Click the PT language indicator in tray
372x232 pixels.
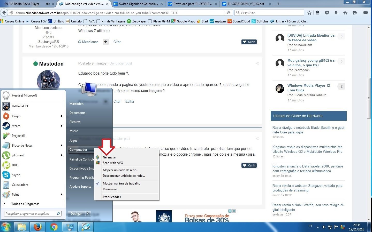[310, 226]
